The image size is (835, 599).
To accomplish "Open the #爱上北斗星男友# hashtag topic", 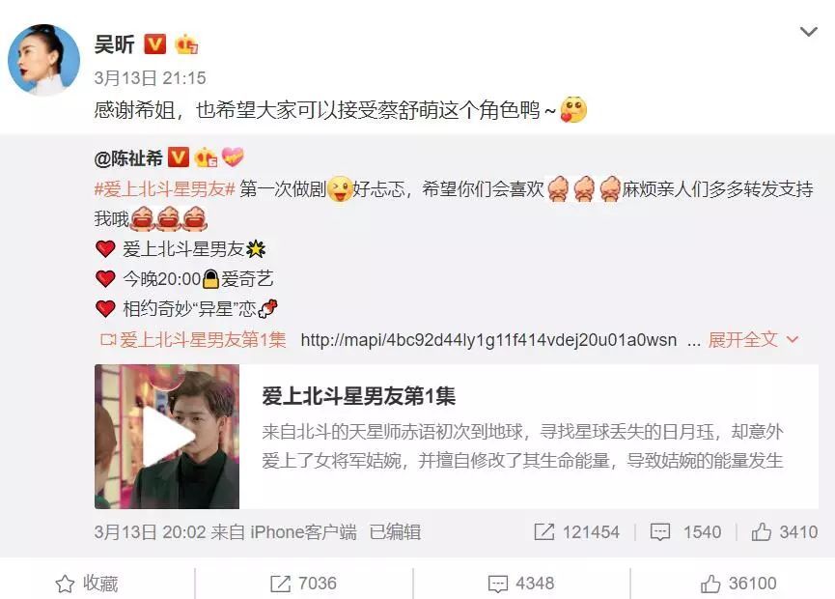I will tap(164, 188).
